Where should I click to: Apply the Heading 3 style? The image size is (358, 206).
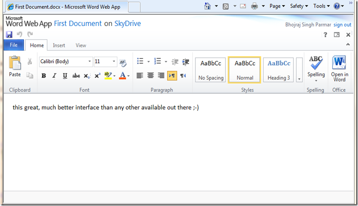click(279, 70)
